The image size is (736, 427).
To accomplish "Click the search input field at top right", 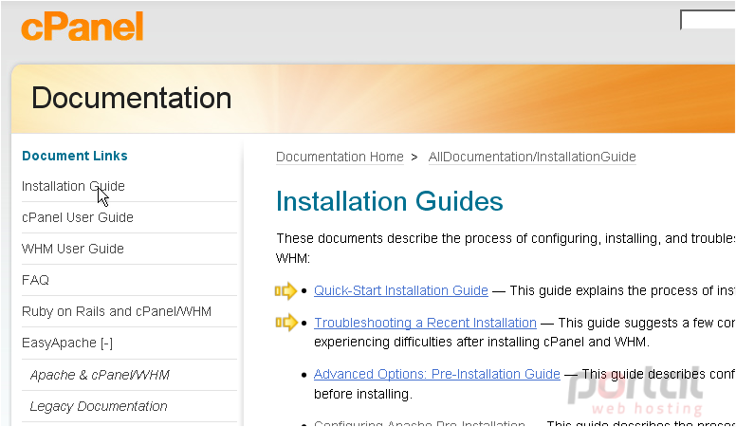I will 708,20.
